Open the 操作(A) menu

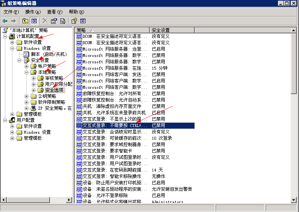(33, 12)
